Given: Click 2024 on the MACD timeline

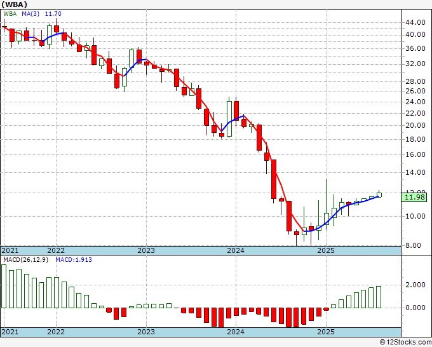Looking at the screenshot, I should tap(236, 332).
